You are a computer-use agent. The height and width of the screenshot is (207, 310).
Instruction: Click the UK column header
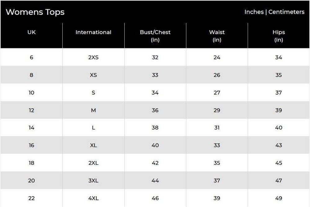31,32
